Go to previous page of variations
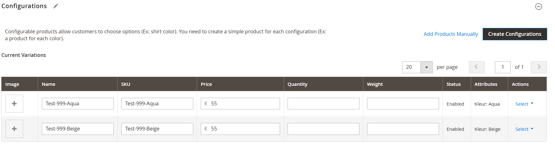This screenshot has height=149, width=555. (476, 67)
